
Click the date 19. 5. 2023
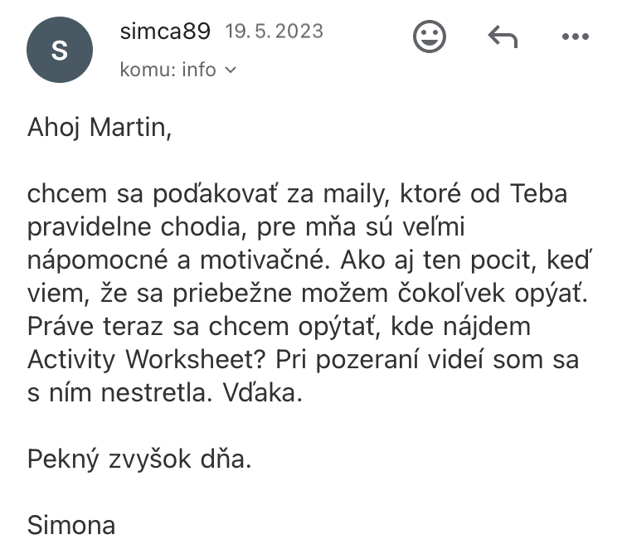click(275, 31)
